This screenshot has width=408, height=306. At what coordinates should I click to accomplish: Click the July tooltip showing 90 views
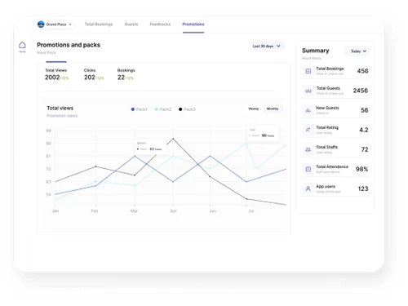[x=263, y=133]
